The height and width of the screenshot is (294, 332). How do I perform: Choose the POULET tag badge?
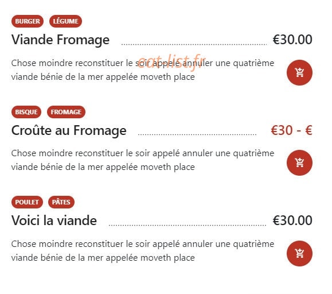pos(27,202)
